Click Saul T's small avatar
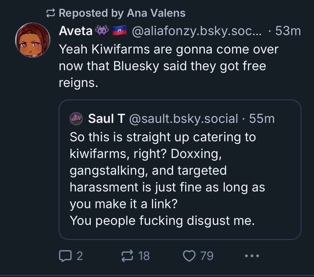Viewport: 314px width, 277px height. coord(76,119)
